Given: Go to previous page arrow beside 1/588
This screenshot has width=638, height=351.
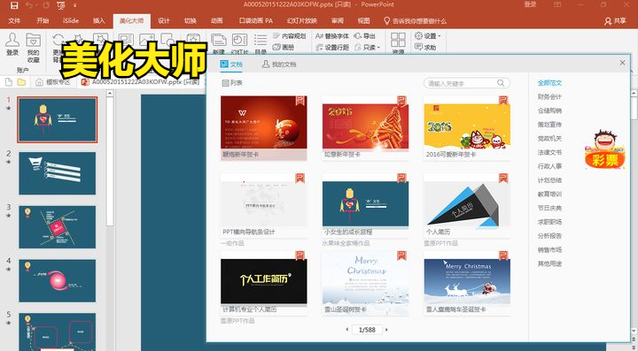Looking at the screenshot, I should tap(347, 330).
